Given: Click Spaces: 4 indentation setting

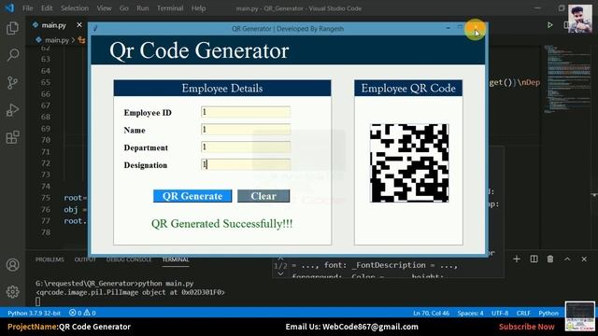Looking at the screenshot, I should click(470, 313).
